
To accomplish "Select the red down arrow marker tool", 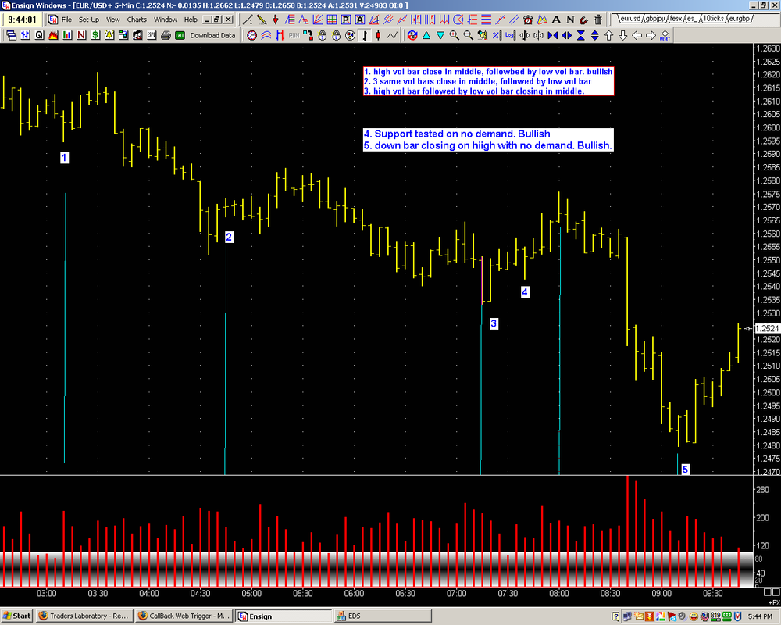I will click(x=276, y=20).
